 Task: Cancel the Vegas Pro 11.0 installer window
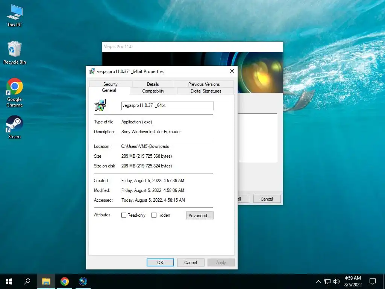click(267, 199)
